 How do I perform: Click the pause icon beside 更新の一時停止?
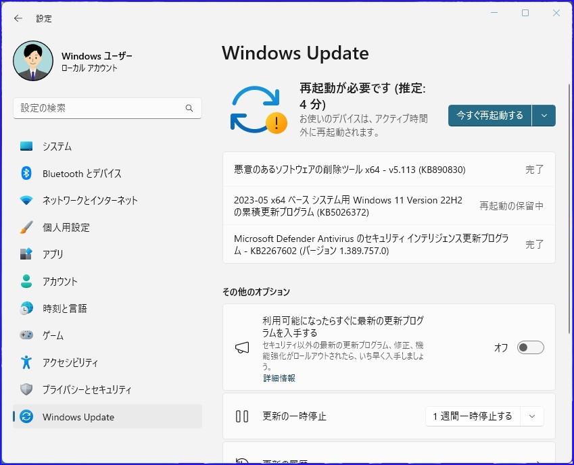(242, 416)
